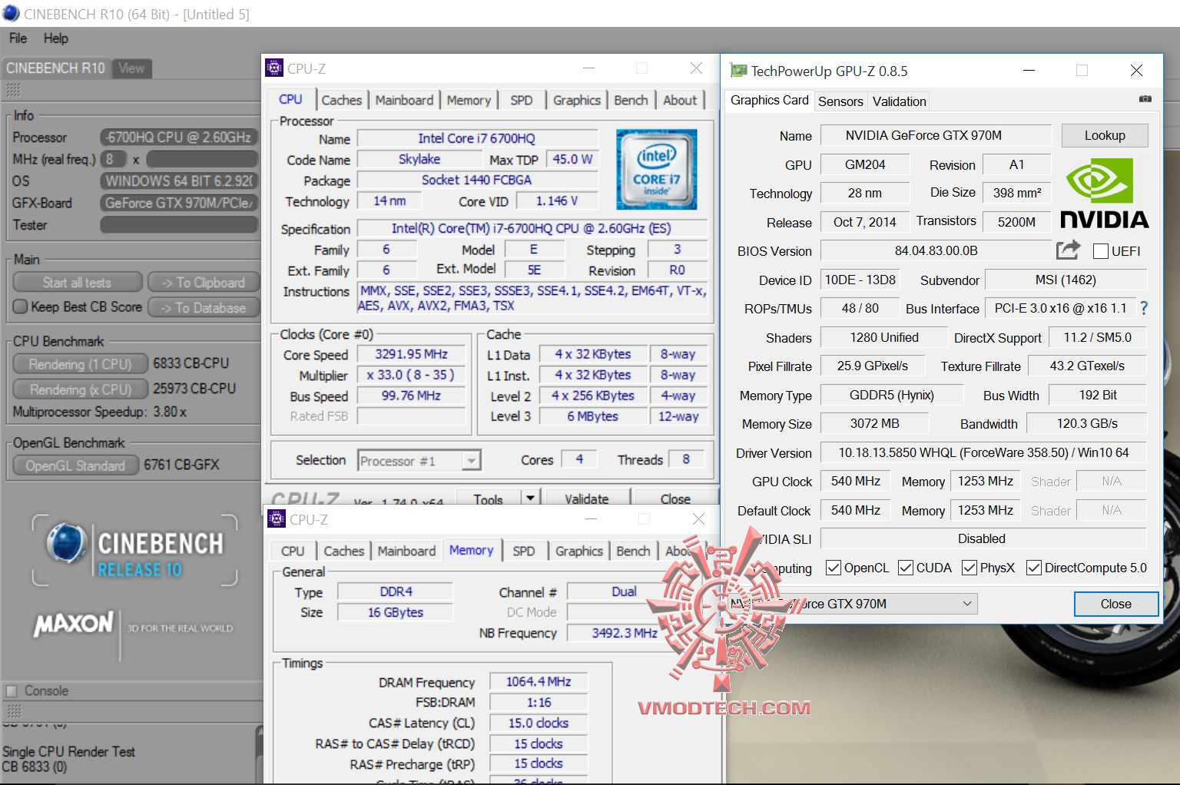This screenshot has height=785, width=1180.
Task: Run the Rendering (1 CPU) benchmark
Action: coord(80,364)
